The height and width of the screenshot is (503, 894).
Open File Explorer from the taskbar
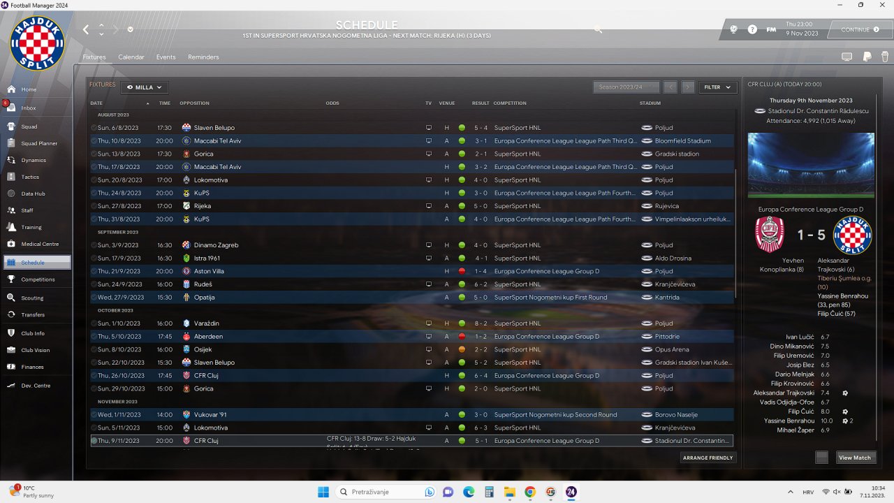(510, 492)
